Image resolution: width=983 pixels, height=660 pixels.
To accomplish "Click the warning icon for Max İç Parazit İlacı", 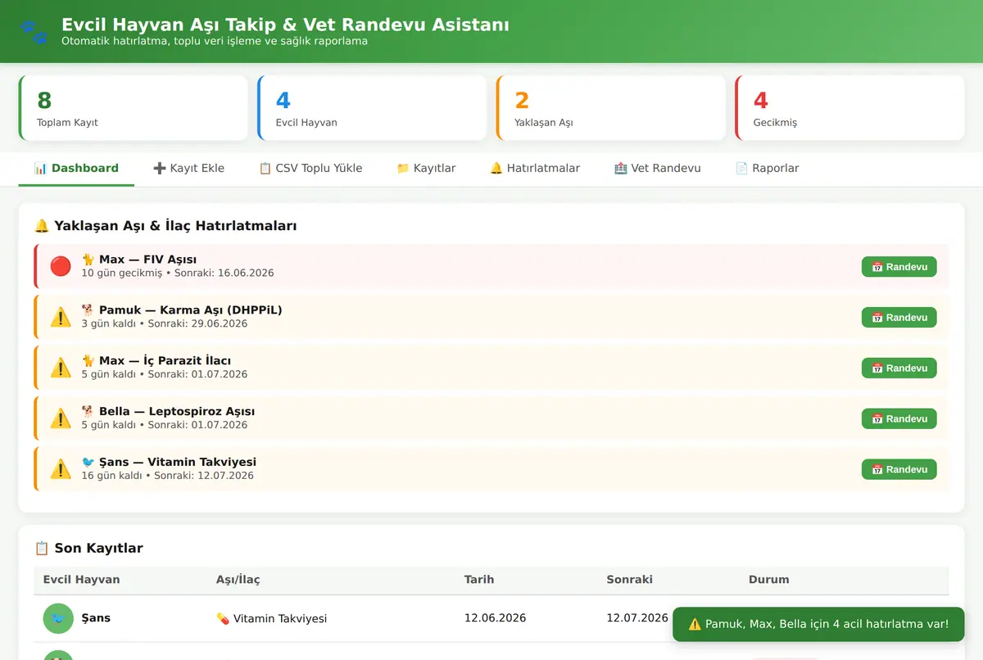I will 61,368.
